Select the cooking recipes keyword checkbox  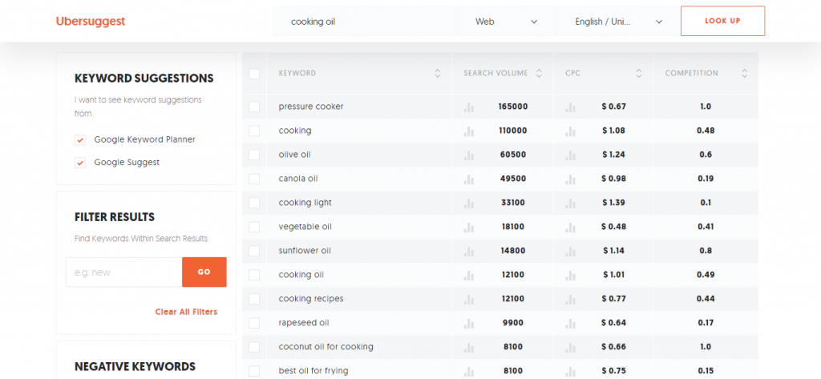(x=254, y=299)
